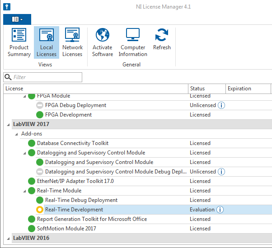Click Datalogging Debug Deployment gray status icon
The width and height of the screenshot is (272, 248).
pyautogui.click(x=40, y=172)
